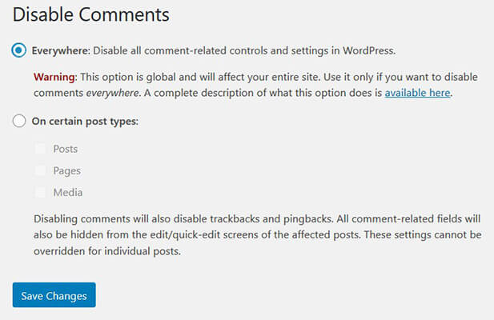Click the red 'Warning' word
The height and width of the screenshot is (320, 494).
click(54, 78)
